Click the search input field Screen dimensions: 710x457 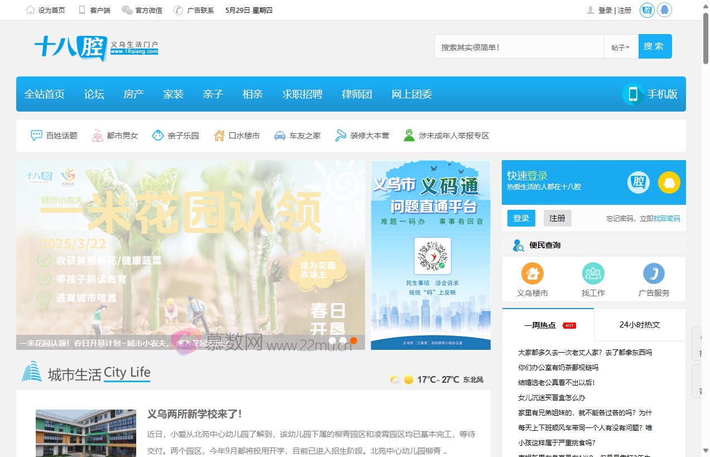click(x=519, y=47)
